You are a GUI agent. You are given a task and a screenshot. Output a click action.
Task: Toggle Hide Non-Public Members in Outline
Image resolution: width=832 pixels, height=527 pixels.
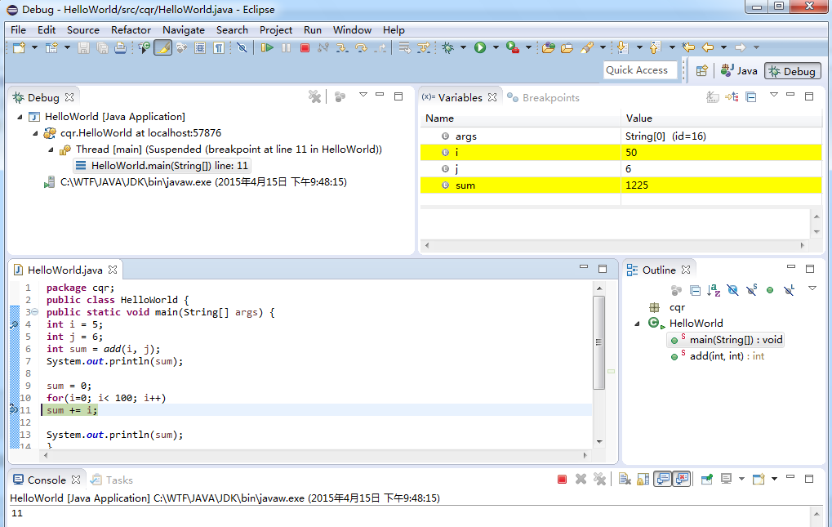pyautogui.click(x=770, y=290)
